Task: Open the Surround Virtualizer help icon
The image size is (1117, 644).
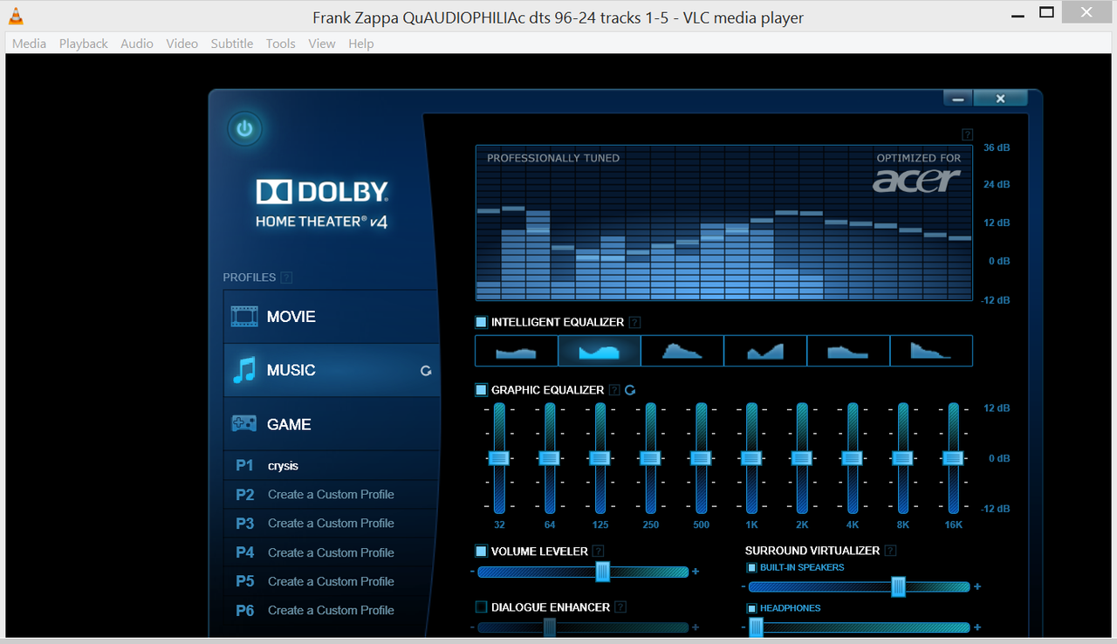Action: 890,551
